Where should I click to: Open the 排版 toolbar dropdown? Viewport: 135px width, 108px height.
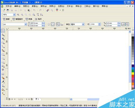point(6,19)
